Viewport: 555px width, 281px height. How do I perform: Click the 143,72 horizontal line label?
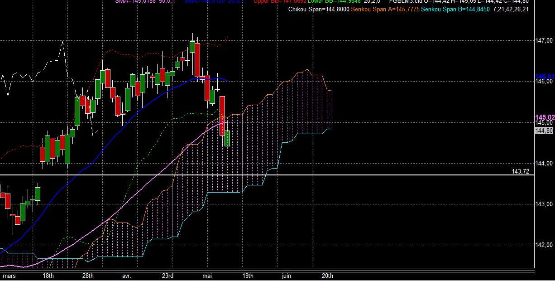tap(520, 171)
